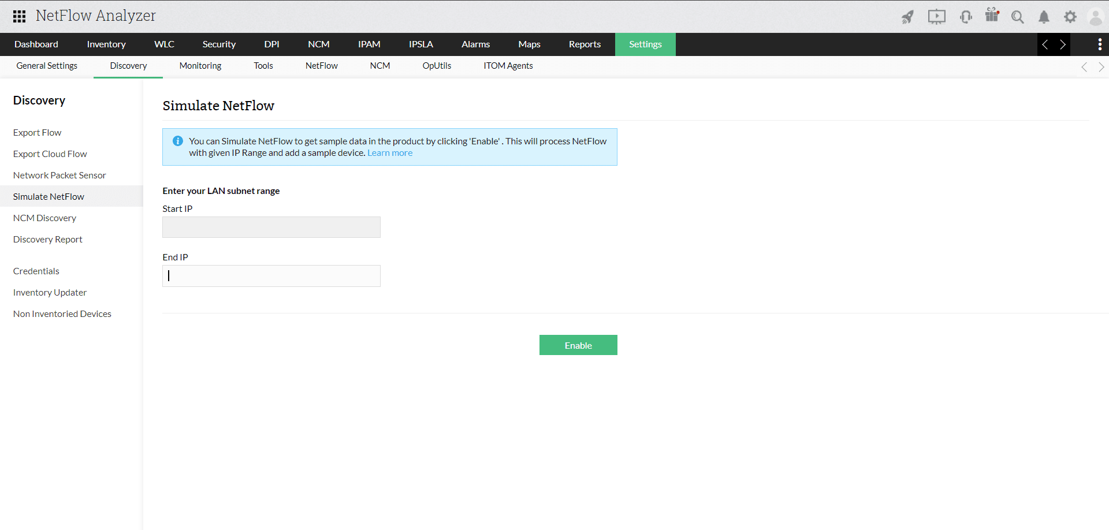Image resolution: width=1109 pixels, height=530 pixels.
Task: Open the General Settings submenu
Action: click(x=47, y=66)
